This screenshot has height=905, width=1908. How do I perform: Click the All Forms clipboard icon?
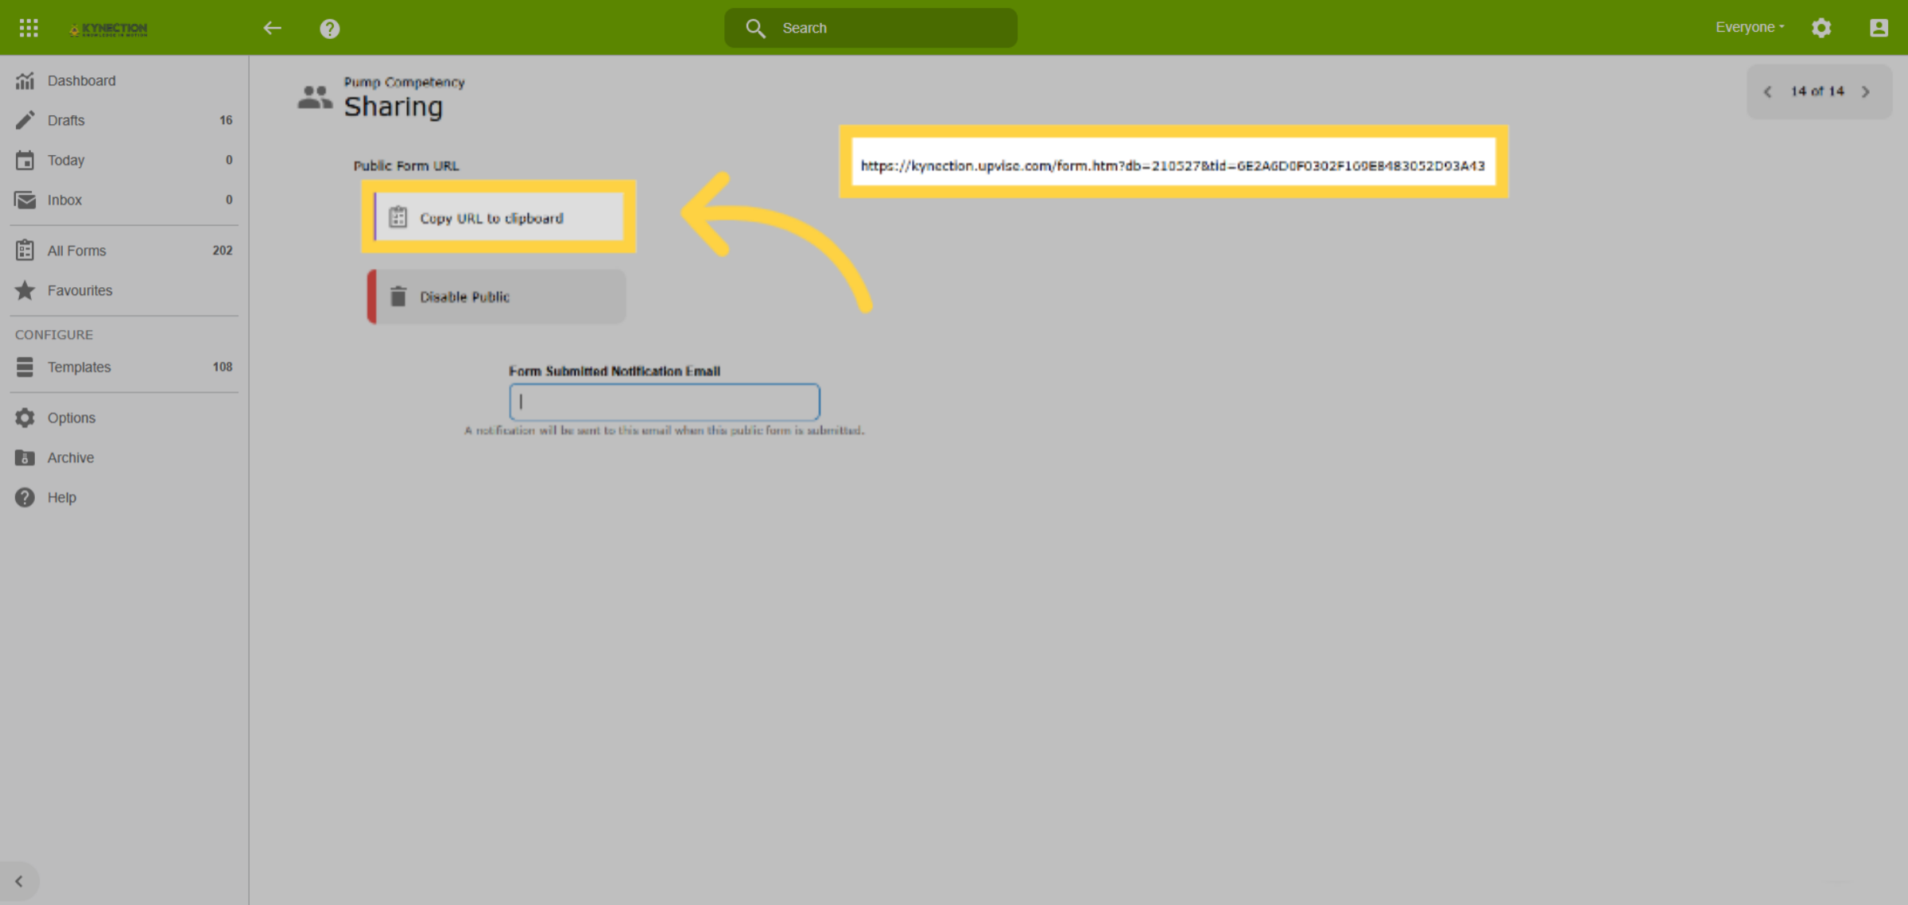(25, 251)
